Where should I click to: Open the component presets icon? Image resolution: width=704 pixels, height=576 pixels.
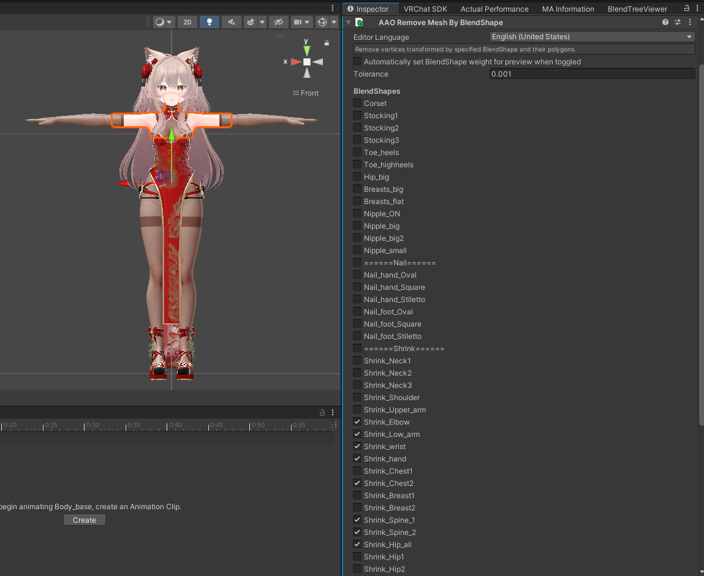point(679,22)
